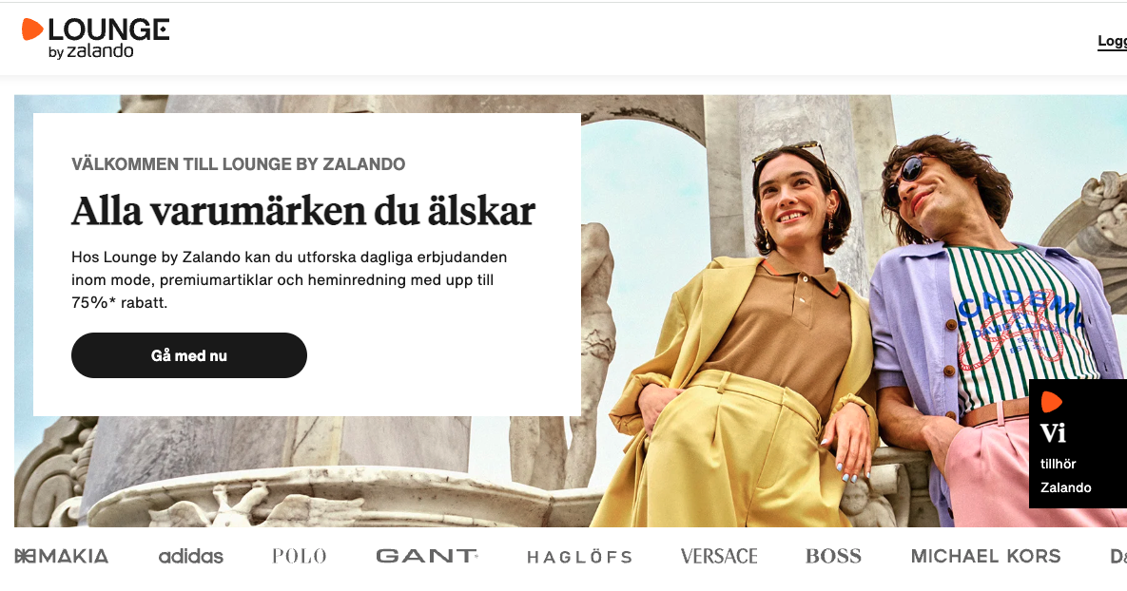Click the partially visible brand logo after Michael Kors
The image size is (1127, 591).
(x=1118, y=557)
